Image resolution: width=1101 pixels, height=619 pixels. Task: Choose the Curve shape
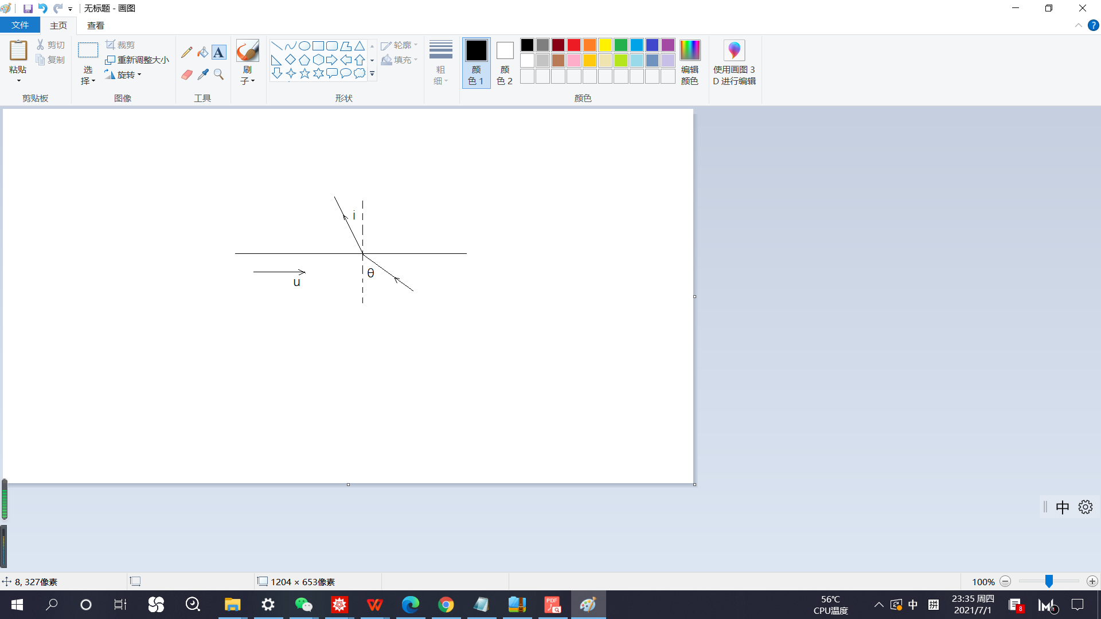tap(290, 46)
